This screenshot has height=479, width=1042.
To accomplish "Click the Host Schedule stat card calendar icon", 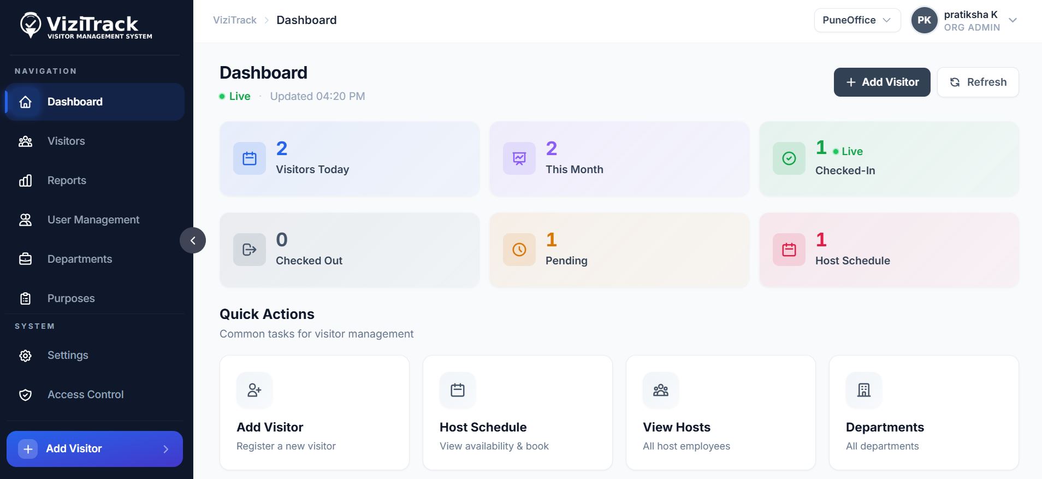I will 789,250.
